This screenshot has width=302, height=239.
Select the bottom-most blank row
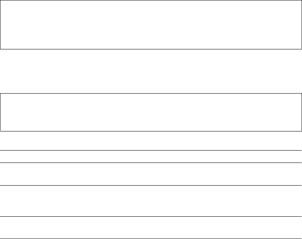(x=151, y=228)
